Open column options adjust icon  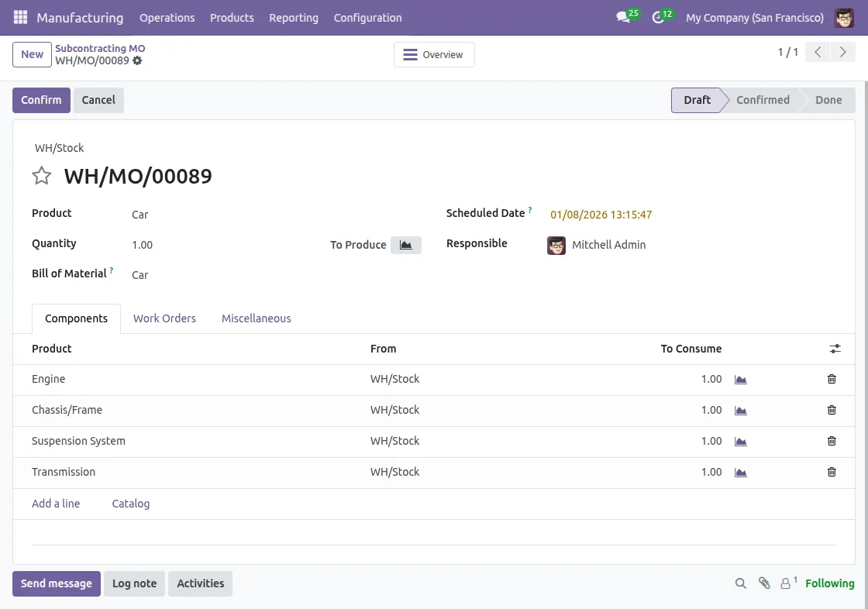[x=835, y=349]
